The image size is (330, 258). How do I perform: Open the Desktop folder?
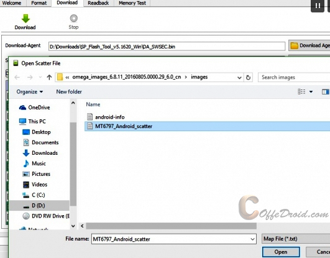pyautogui.click(x=37, y=132)
